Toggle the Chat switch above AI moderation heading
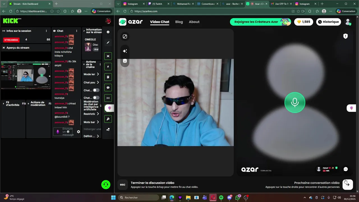 tap(96, 98)
